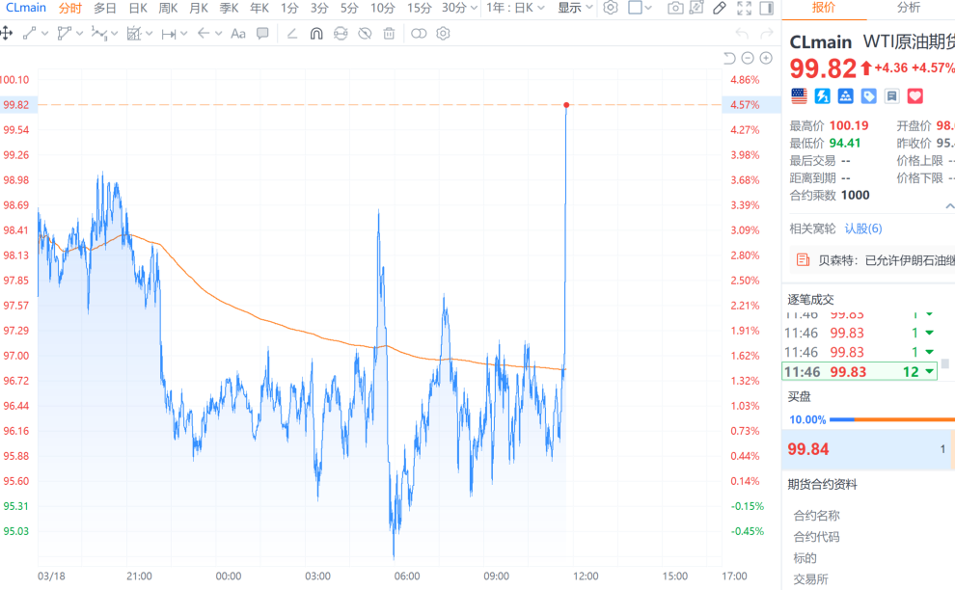Open the 认股(6) warrants link

(863, 228)
